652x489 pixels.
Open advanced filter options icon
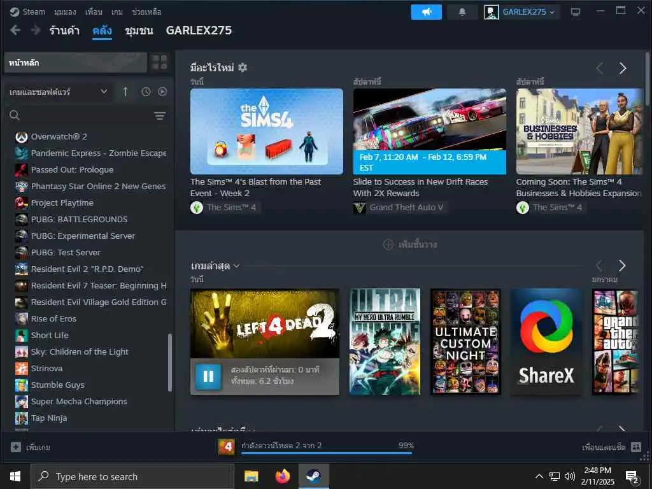click(160, 116)
